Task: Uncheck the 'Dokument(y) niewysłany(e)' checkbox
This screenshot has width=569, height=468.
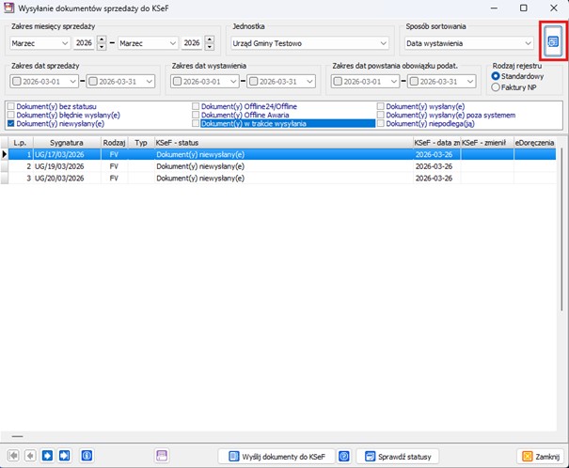Action: (x=11, y=124)
